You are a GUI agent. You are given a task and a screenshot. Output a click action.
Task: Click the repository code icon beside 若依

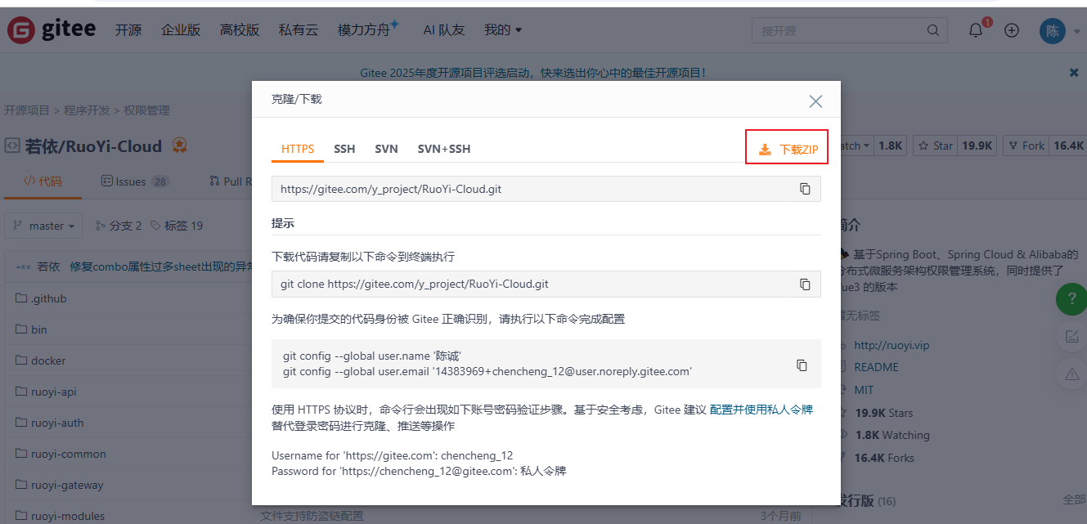coord(12,146)
